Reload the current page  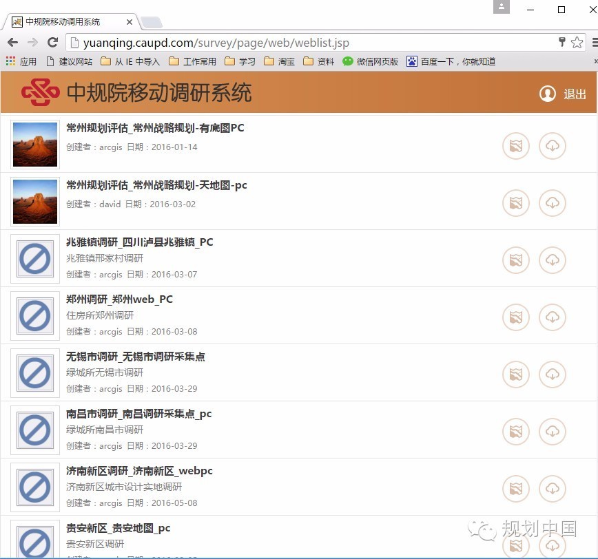pos(52,42)
